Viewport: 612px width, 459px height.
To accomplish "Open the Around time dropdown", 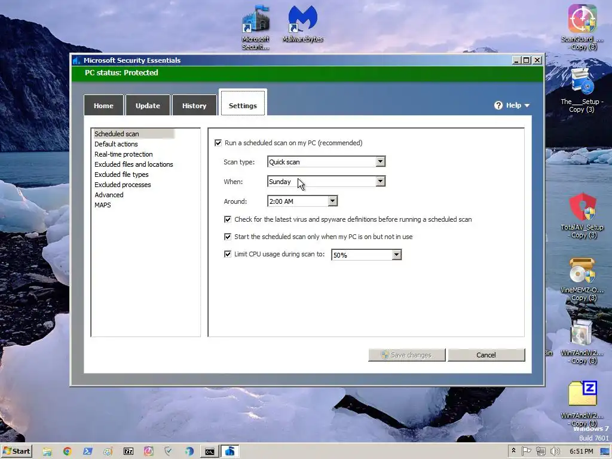I will tap(302, 201).
